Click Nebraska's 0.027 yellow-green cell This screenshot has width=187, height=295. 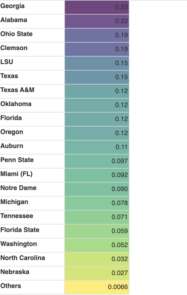pos(97,273)
